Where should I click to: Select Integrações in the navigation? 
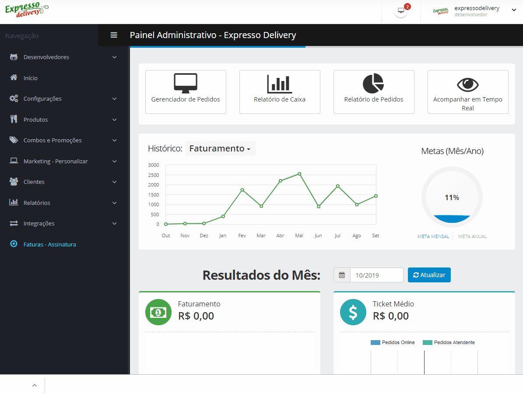pos(39,224)
